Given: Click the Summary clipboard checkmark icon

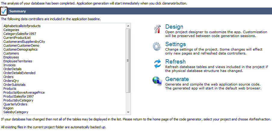Looking at the screenshot, I should click(4, 11).
